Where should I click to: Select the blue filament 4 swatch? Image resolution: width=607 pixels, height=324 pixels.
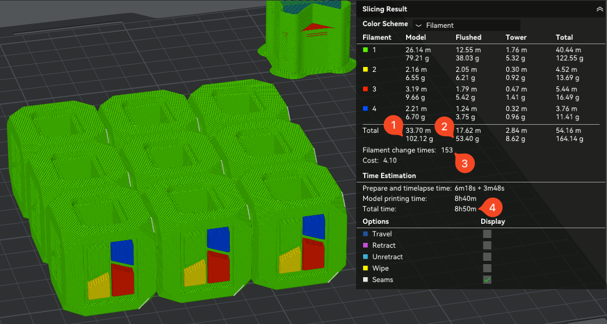365,109
